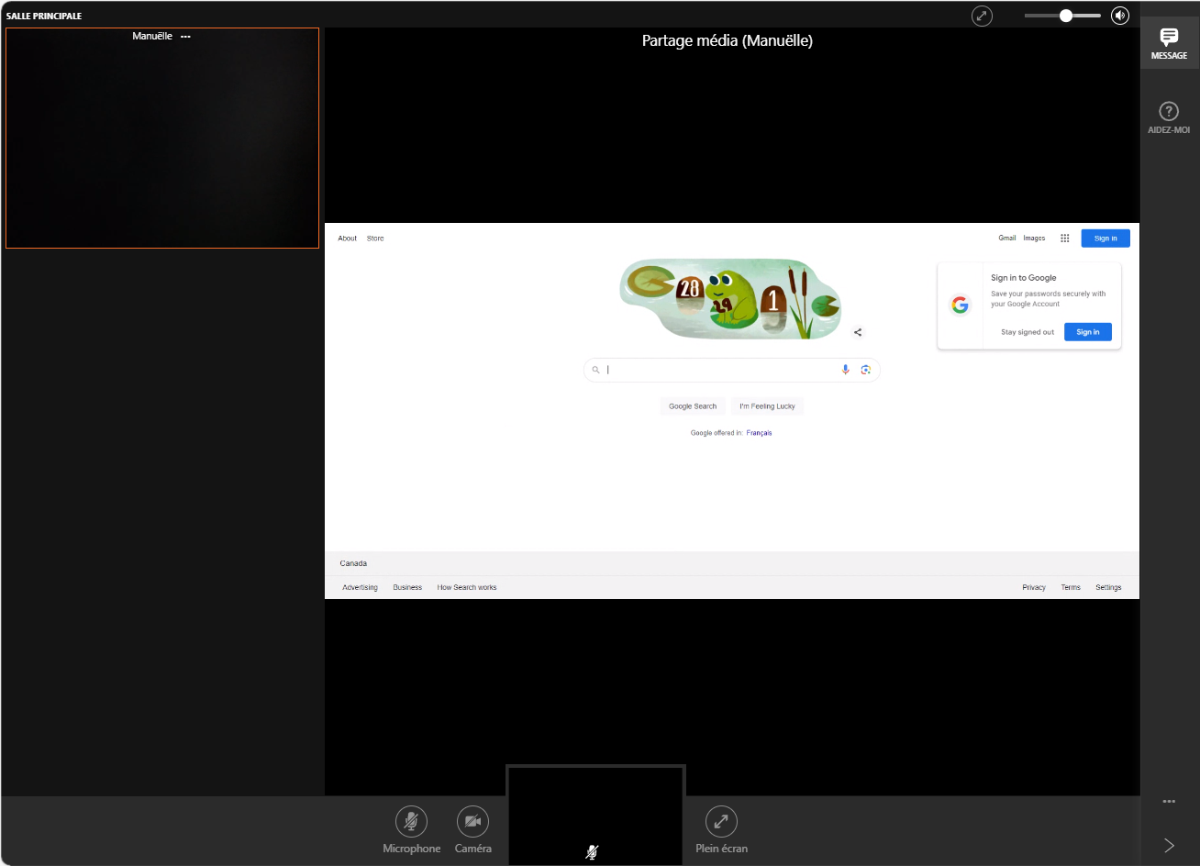This screenshot has height=866, width=1200.
Task: Click the voice search microphone icon
Action: tap(846, 370)
